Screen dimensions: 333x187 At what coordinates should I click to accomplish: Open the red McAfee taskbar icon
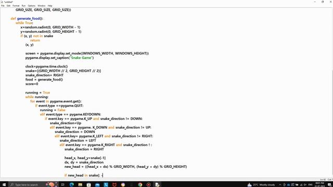(114, 185)
